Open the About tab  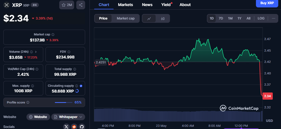click(185, 5)
